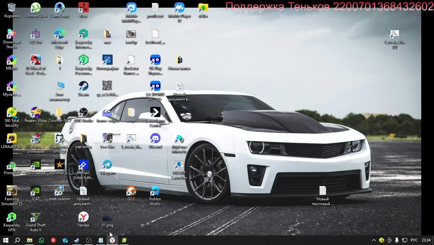Screen dimensions: 434x245
Task: Select the Rockstar Games Launcher shortcut
Action: coord(131,65)
